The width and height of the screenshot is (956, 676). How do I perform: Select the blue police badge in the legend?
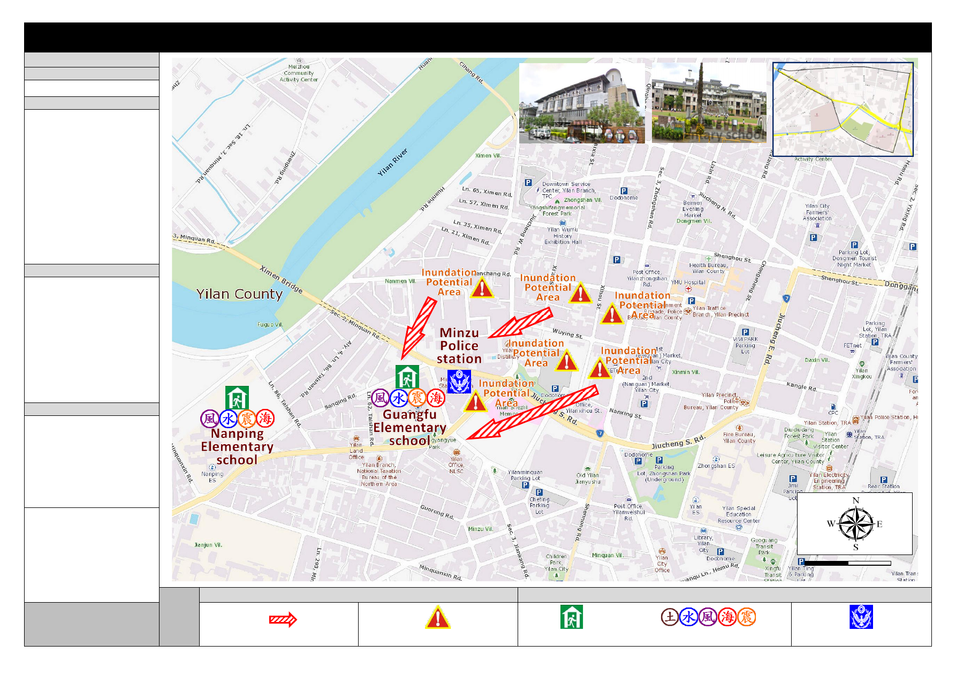pyautogui.click(x=861, y=617)
